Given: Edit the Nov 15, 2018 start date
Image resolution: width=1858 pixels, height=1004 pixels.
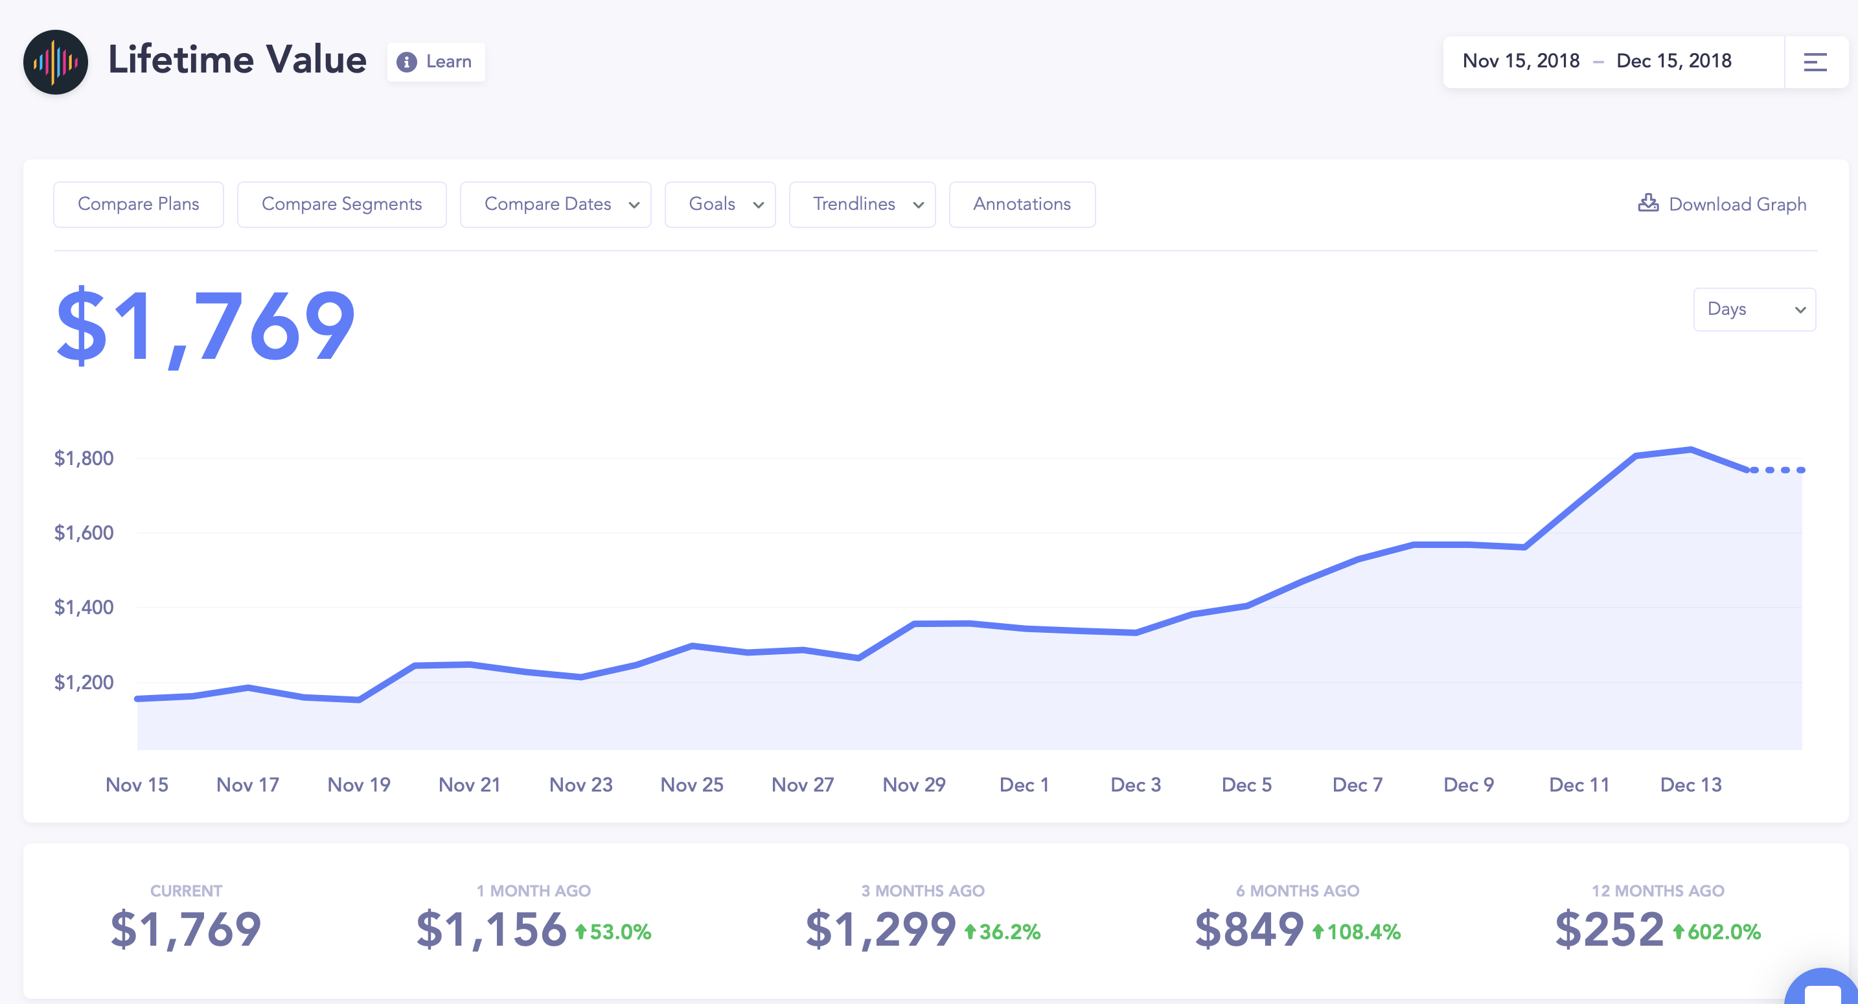Looking at the screenshot, I should click(1520, 62).
